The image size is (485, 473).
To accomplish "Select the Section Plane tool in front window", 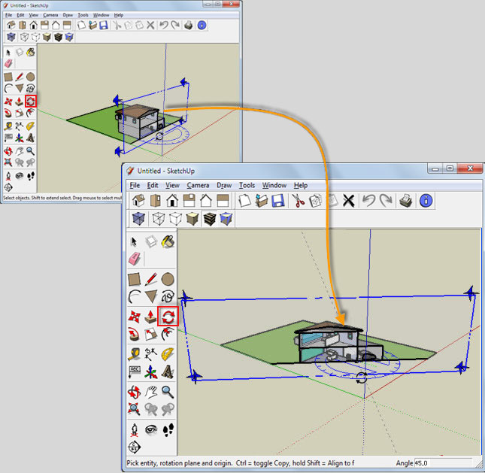I will tap(135, 447).
